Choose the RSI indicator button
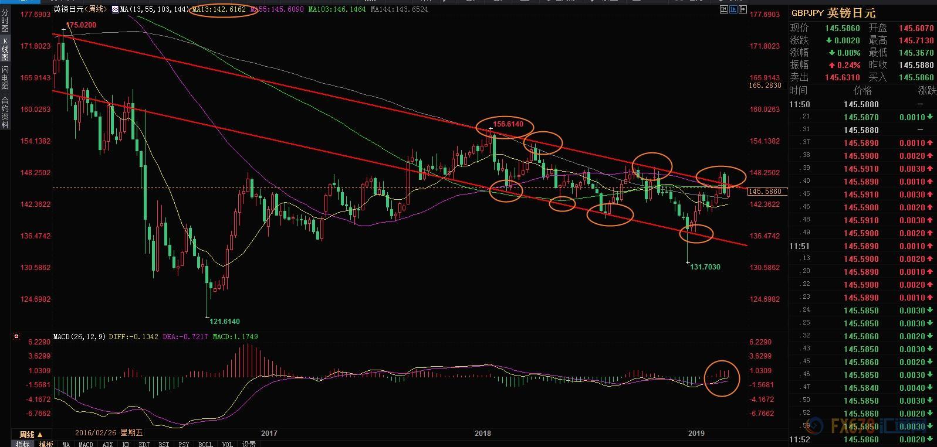 [x=164, y=444]
